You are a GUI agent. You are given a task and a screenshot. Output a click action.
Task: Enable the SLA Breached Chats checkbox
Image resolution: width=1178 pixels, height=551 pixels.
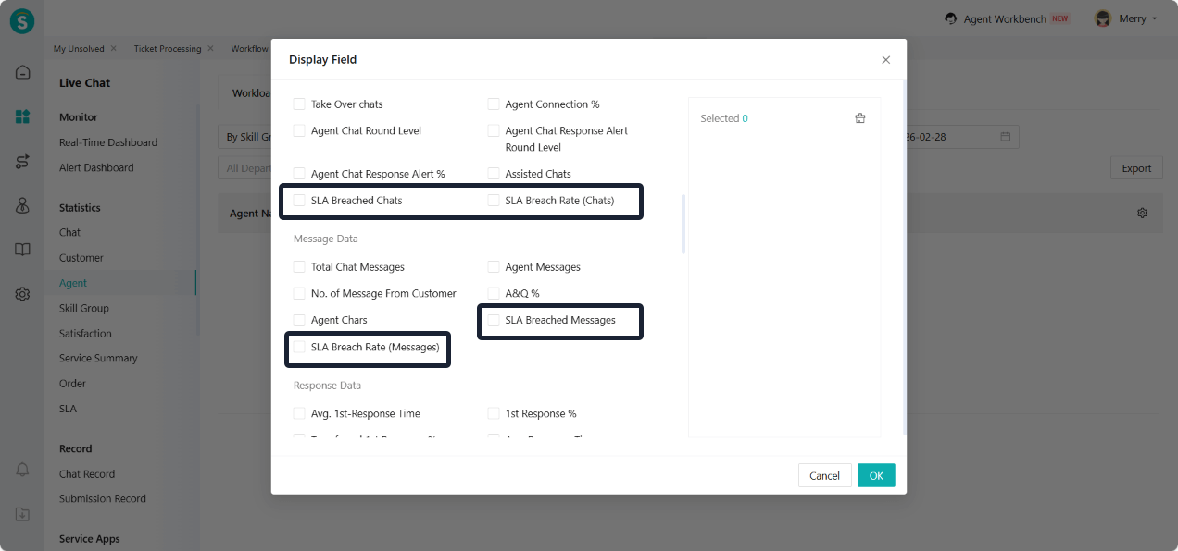click(x=299, y=201)
